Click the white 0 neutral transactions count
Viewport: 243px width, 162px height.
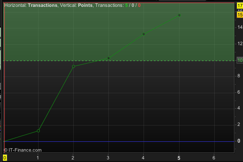click(x=133, y=5)
